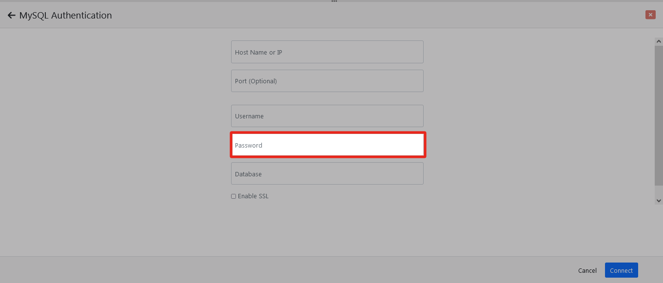Go back using the left arrow icon
The height and width of the screenshot is (283, 663).
click(x=11, y=16)
